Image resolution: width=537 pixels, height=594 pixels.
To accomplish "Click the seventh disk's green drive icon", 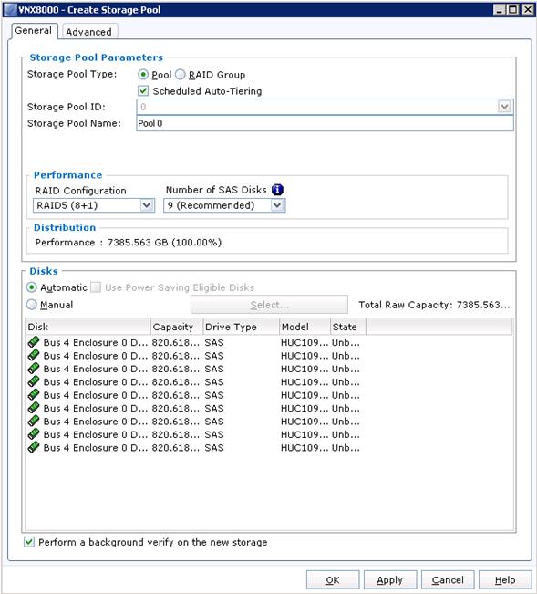I will tap(34, 421).
